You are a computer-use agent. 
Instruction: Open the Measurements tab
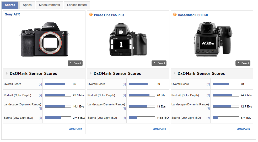[x=49, y=5]
